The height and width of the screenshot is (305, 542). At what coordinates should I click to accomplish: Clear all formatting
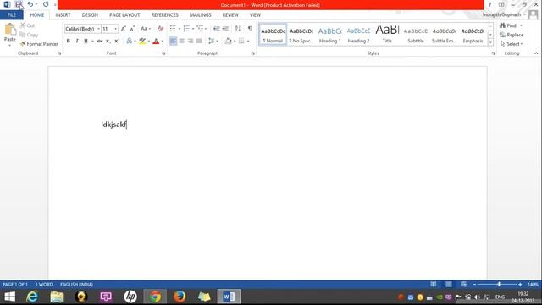(161, 29)
